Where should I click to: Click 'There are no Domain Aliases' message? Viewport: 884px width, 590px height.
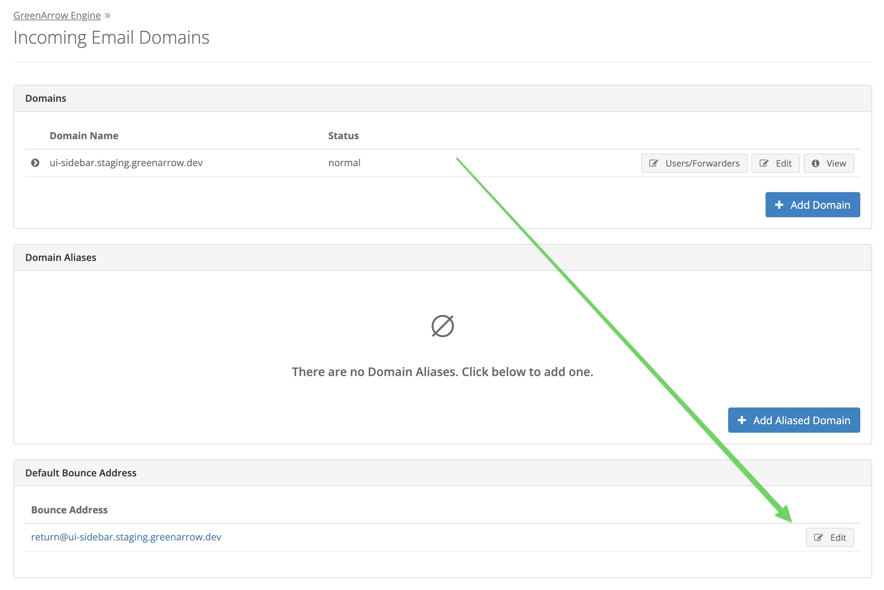(x=442, y=372)
